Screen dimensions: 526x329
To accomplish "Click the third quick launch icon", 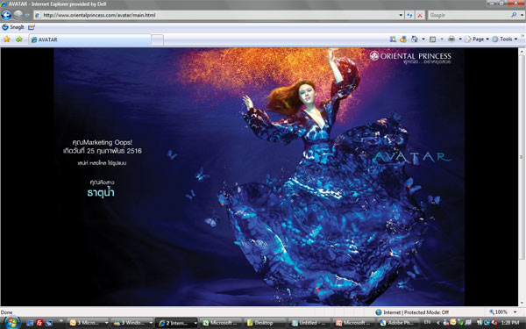I will [49, 323].
